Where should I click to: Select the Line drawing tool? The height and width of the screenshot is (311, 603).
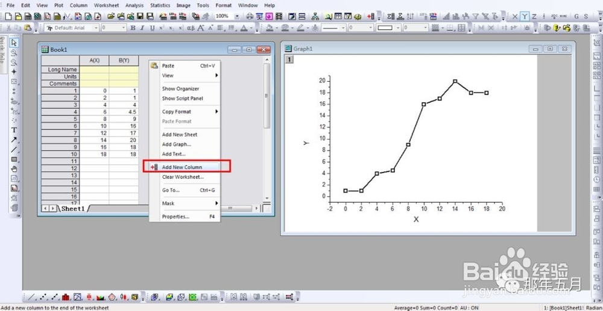(x=14, y=150)
